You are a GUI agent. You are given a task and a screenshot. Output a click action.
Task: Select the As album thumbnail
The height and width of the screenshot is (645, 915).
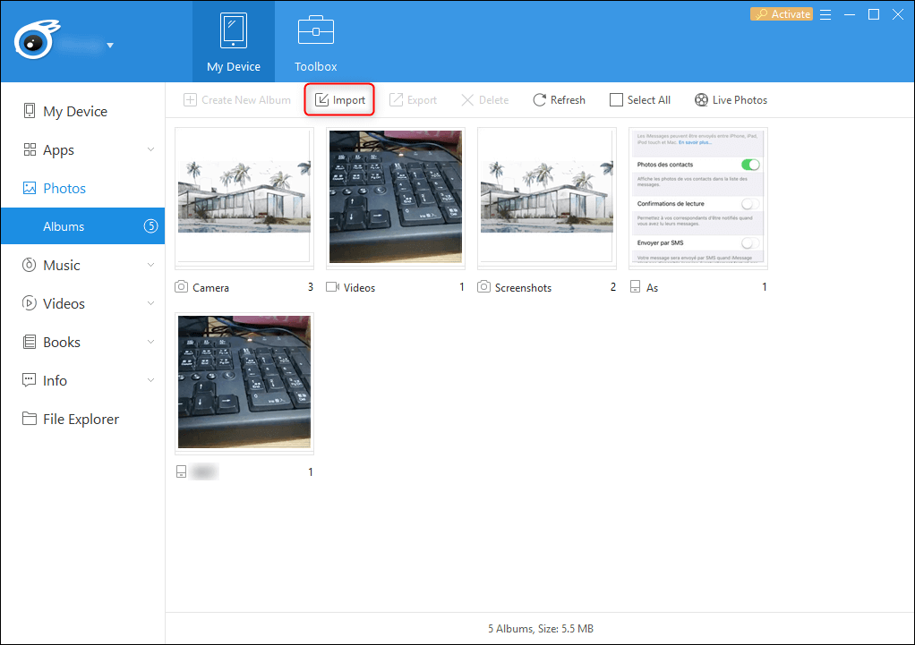pyautogui.click(x=698, y=198)
